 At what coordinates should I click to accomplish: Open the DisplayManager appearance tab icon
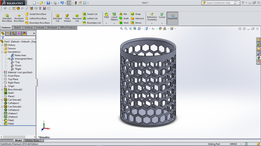pyautogui.click(x=24, y=33)
